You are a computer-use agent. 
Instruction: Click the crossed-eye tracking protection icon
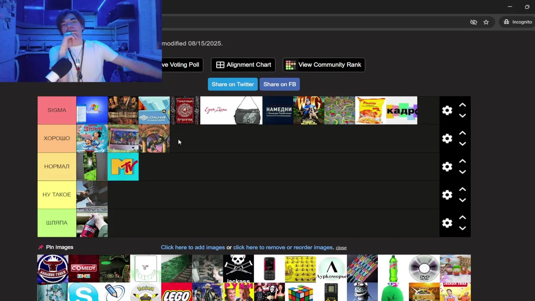point(474,22)
